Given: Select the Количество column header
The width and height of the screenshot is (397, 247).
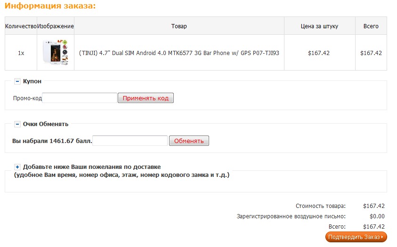Looking at the screenshot, I should point(21,26).
